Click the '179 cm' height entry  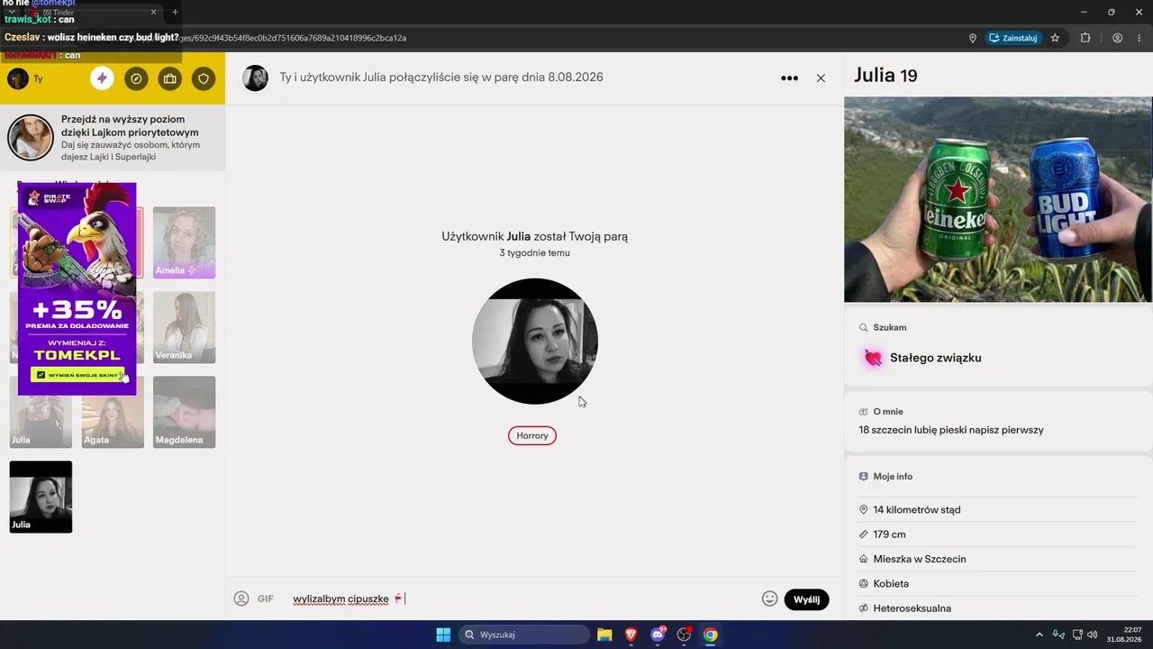coord(889,535)
